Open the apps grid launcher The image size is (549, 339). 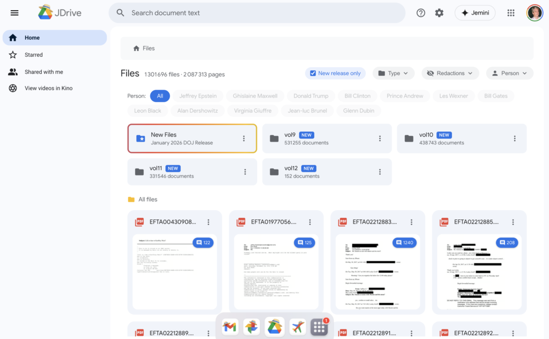(x=511, y=13)
